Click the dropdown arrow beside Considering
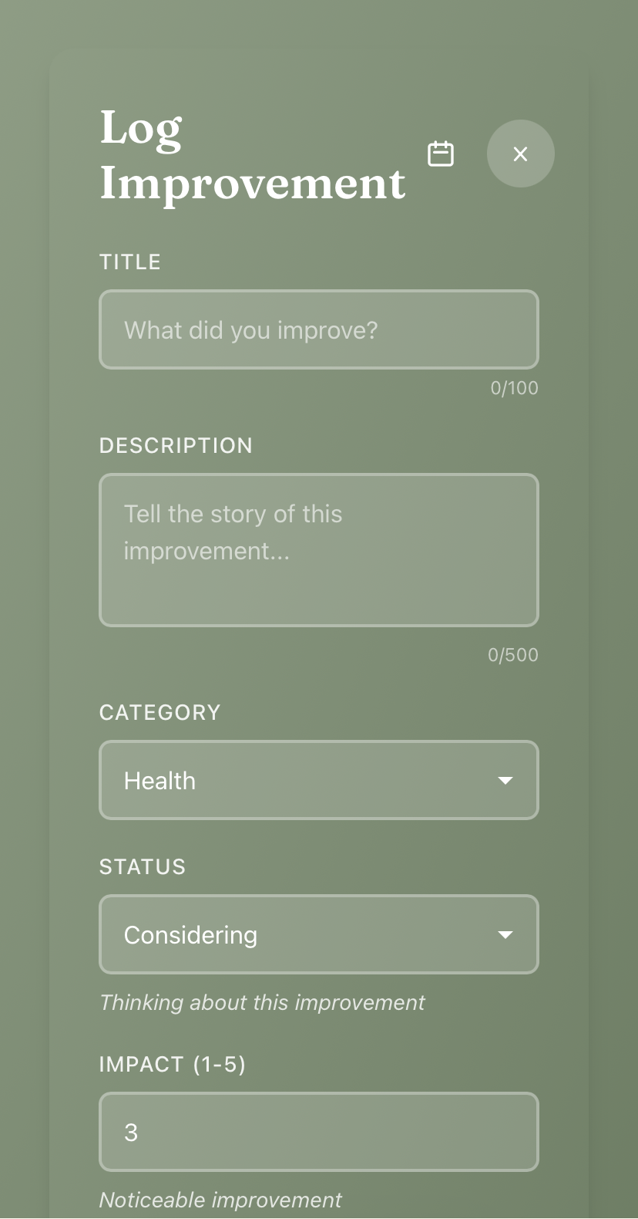 (x=505, y=934)
